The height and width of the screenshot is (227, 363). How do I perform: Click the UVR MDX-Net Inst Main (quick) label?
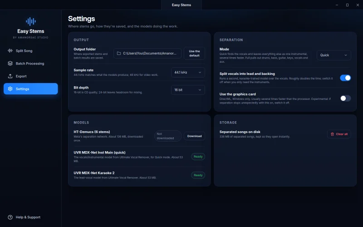click(99, 153)
